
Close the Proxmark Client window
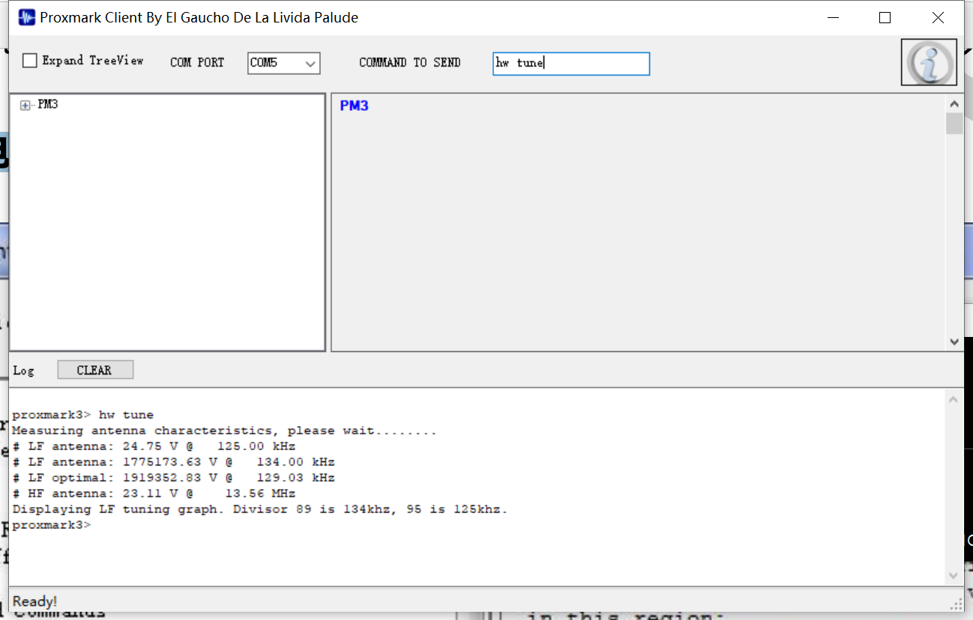tap(938, 17)
